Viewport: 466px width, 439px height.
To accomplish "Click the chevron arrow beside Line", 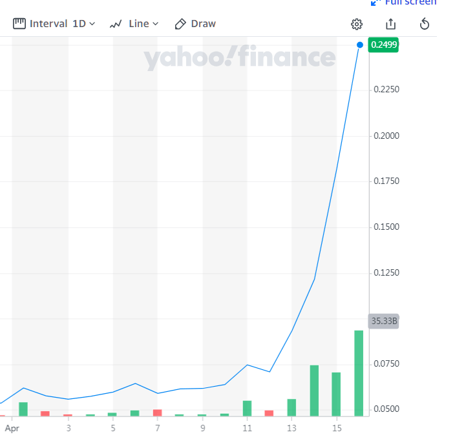I will click(x=155, y=24).
